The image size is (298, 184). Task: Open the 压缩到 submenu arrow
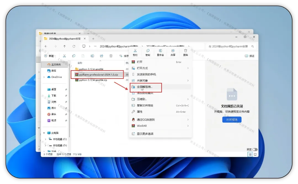tap(188, 99)
